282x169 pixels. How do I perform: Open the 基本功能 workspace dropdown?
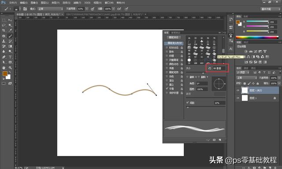(x=270, y=9)
